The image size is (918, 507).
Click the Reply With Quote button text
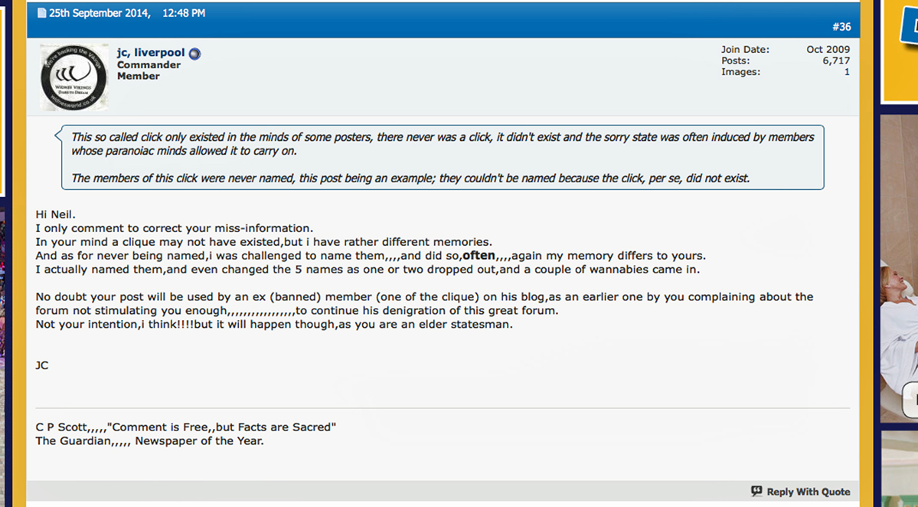click(x=809, y=492)
